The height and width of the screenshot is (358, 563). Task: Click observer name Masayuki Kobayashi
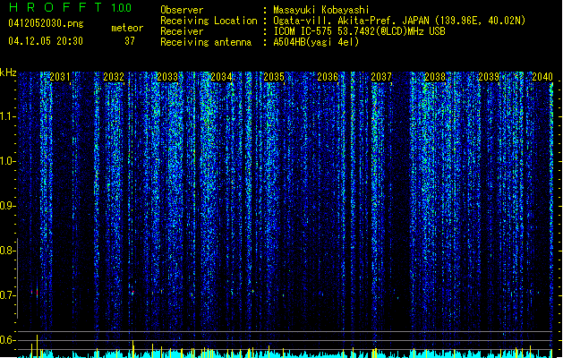click(x=321, y=10)
